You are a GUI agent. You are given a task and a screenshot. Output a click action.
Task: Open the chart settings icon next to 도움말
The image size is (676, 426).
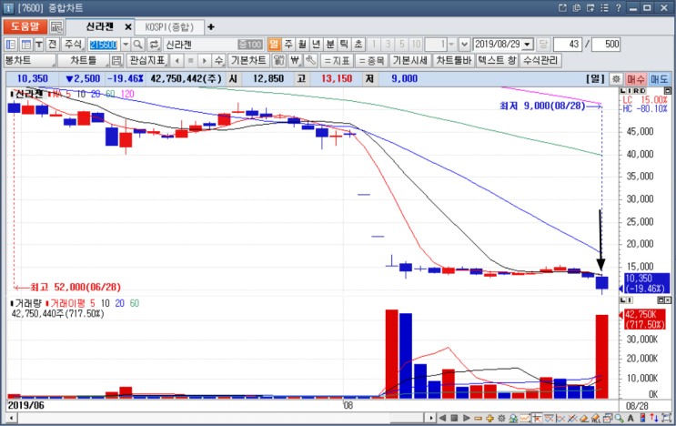56,26
